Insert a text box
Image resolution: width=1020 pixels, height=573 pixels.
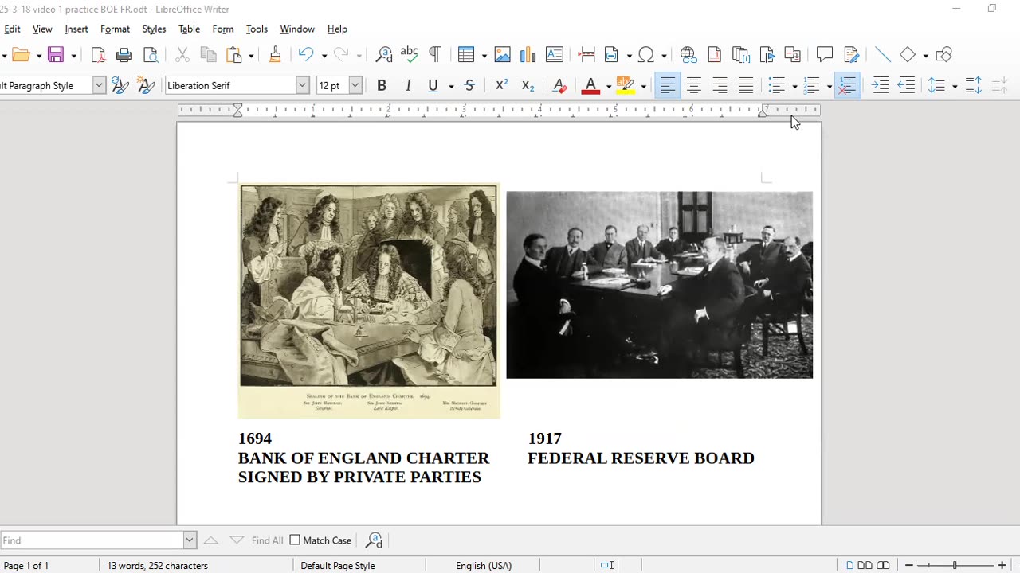pos(555,55)
